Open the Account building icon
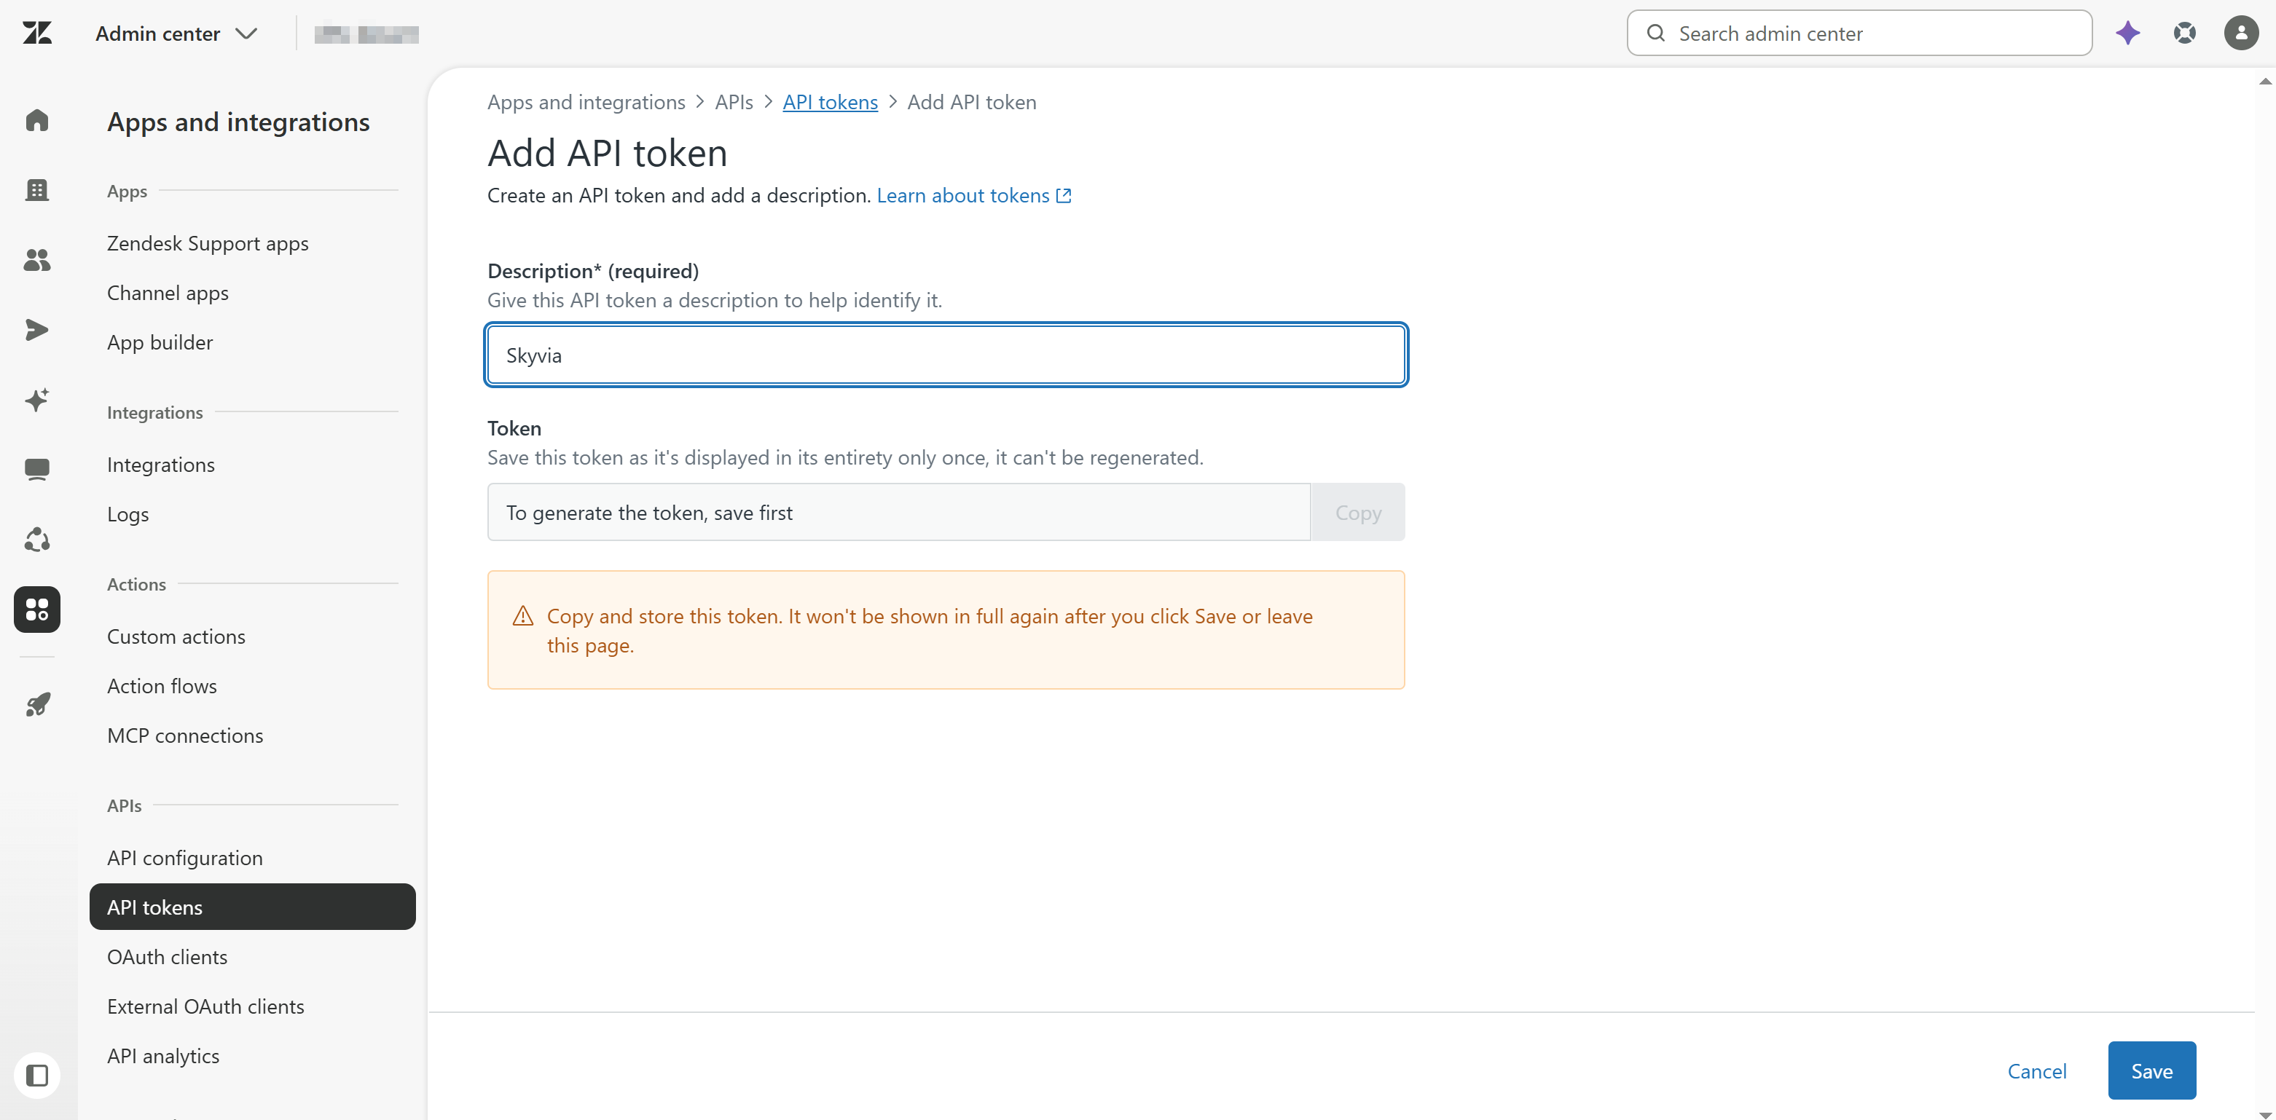This screenshot has height=1120, width=2276. (37, 189)
